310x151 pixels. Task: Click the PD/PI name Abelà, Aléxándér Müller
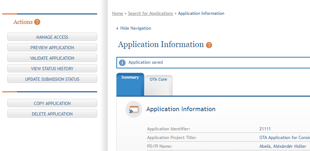tap(283, 146)
